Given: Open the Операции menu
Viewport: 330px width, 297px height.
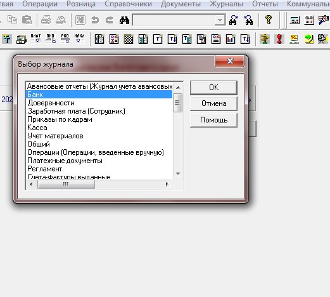Looking at the screenshot, I should click(x=40, y=4).
